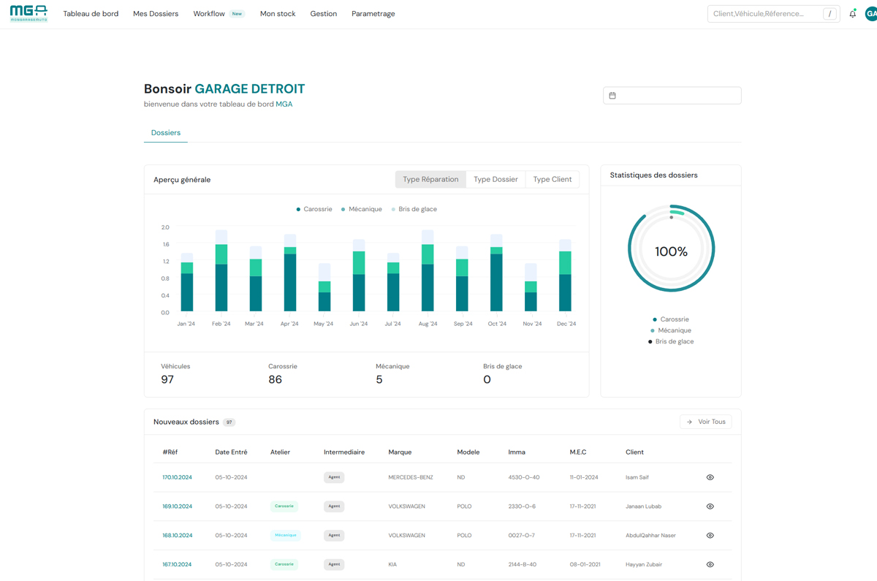The image size is (877, 581).
Task: Click the Voir Tous button
Action: point(705,422)
